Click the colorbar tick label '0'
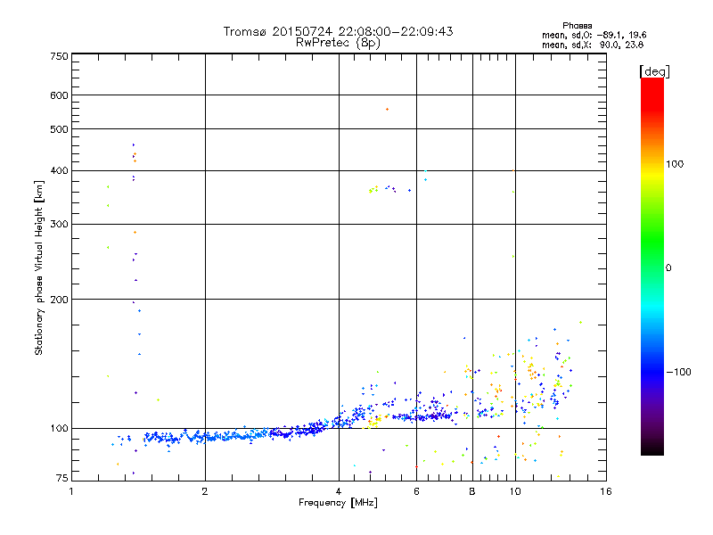The image size is (713, 535). [668, 268]
